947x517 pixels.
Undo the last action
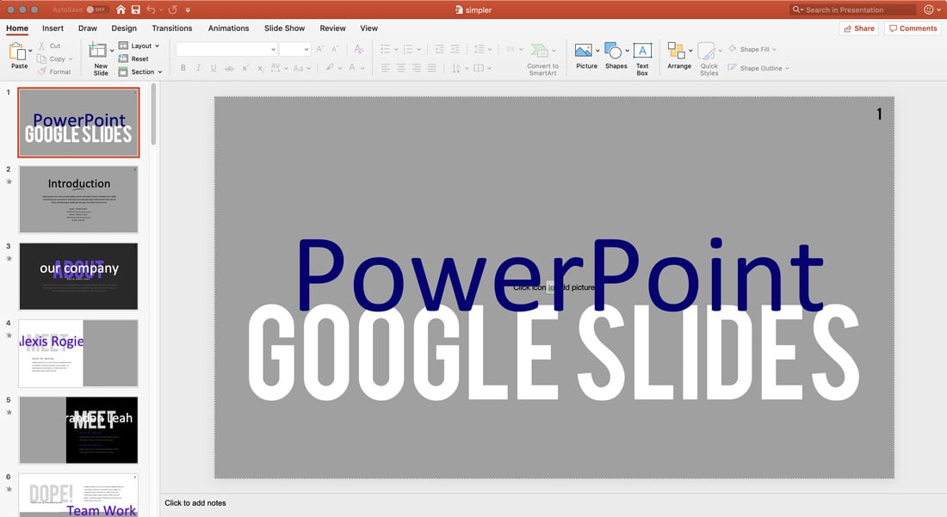tap(151, 9)
